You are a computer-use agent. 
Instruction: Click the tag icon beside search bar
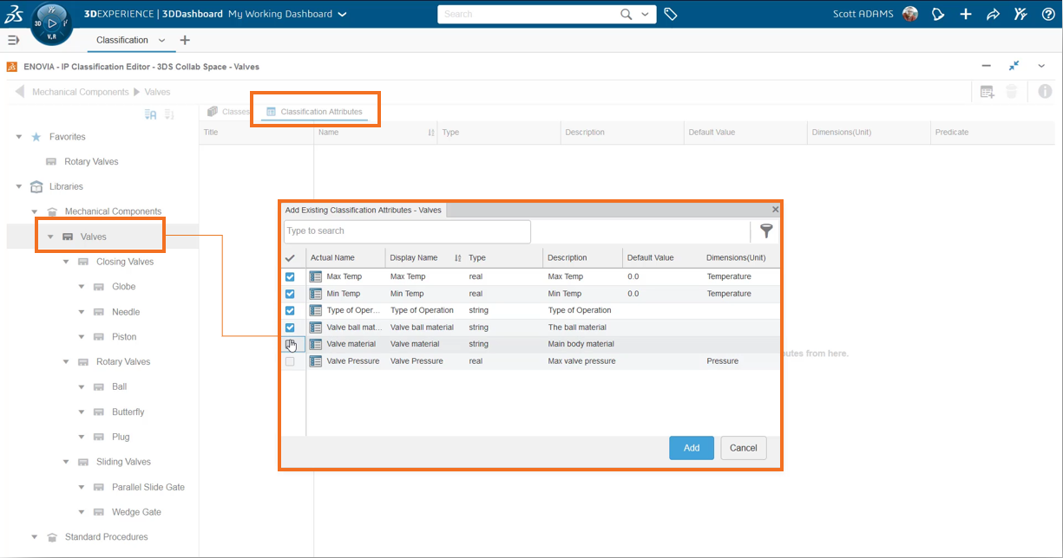pyautogui.click(x=670, y=14)
